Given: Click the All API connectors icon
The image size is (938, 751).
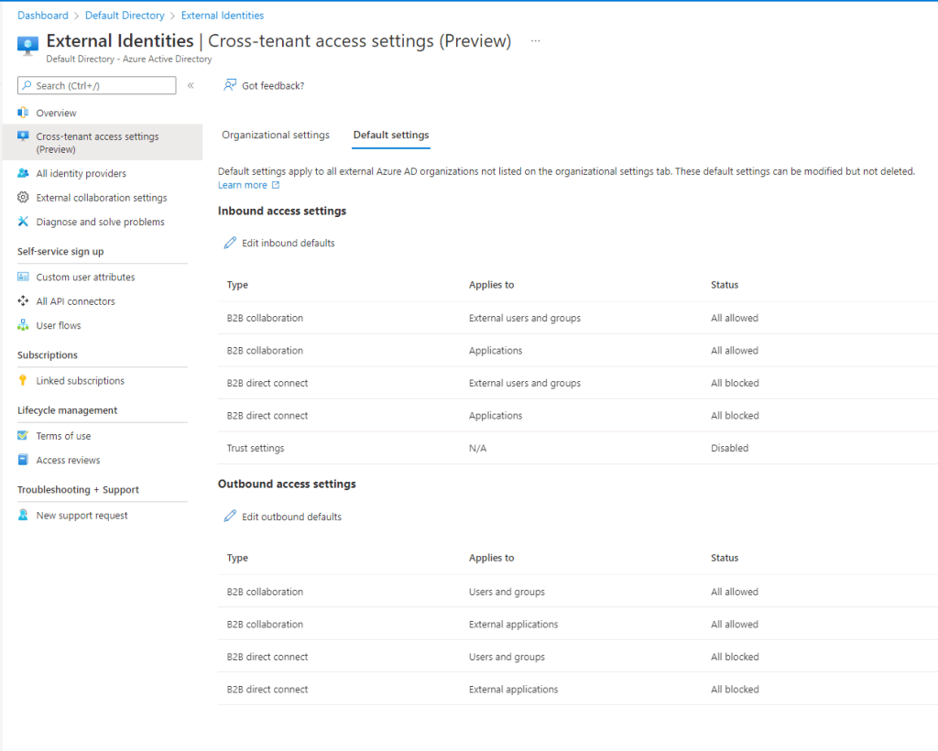Looking at the screenshot, I should pos(24,301).
